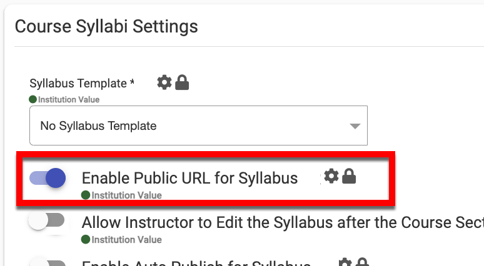This screenshot has height=266, width=484.
Task: Toggle the Enable Auto Publish for Syllabus switch
Action: 47,262
